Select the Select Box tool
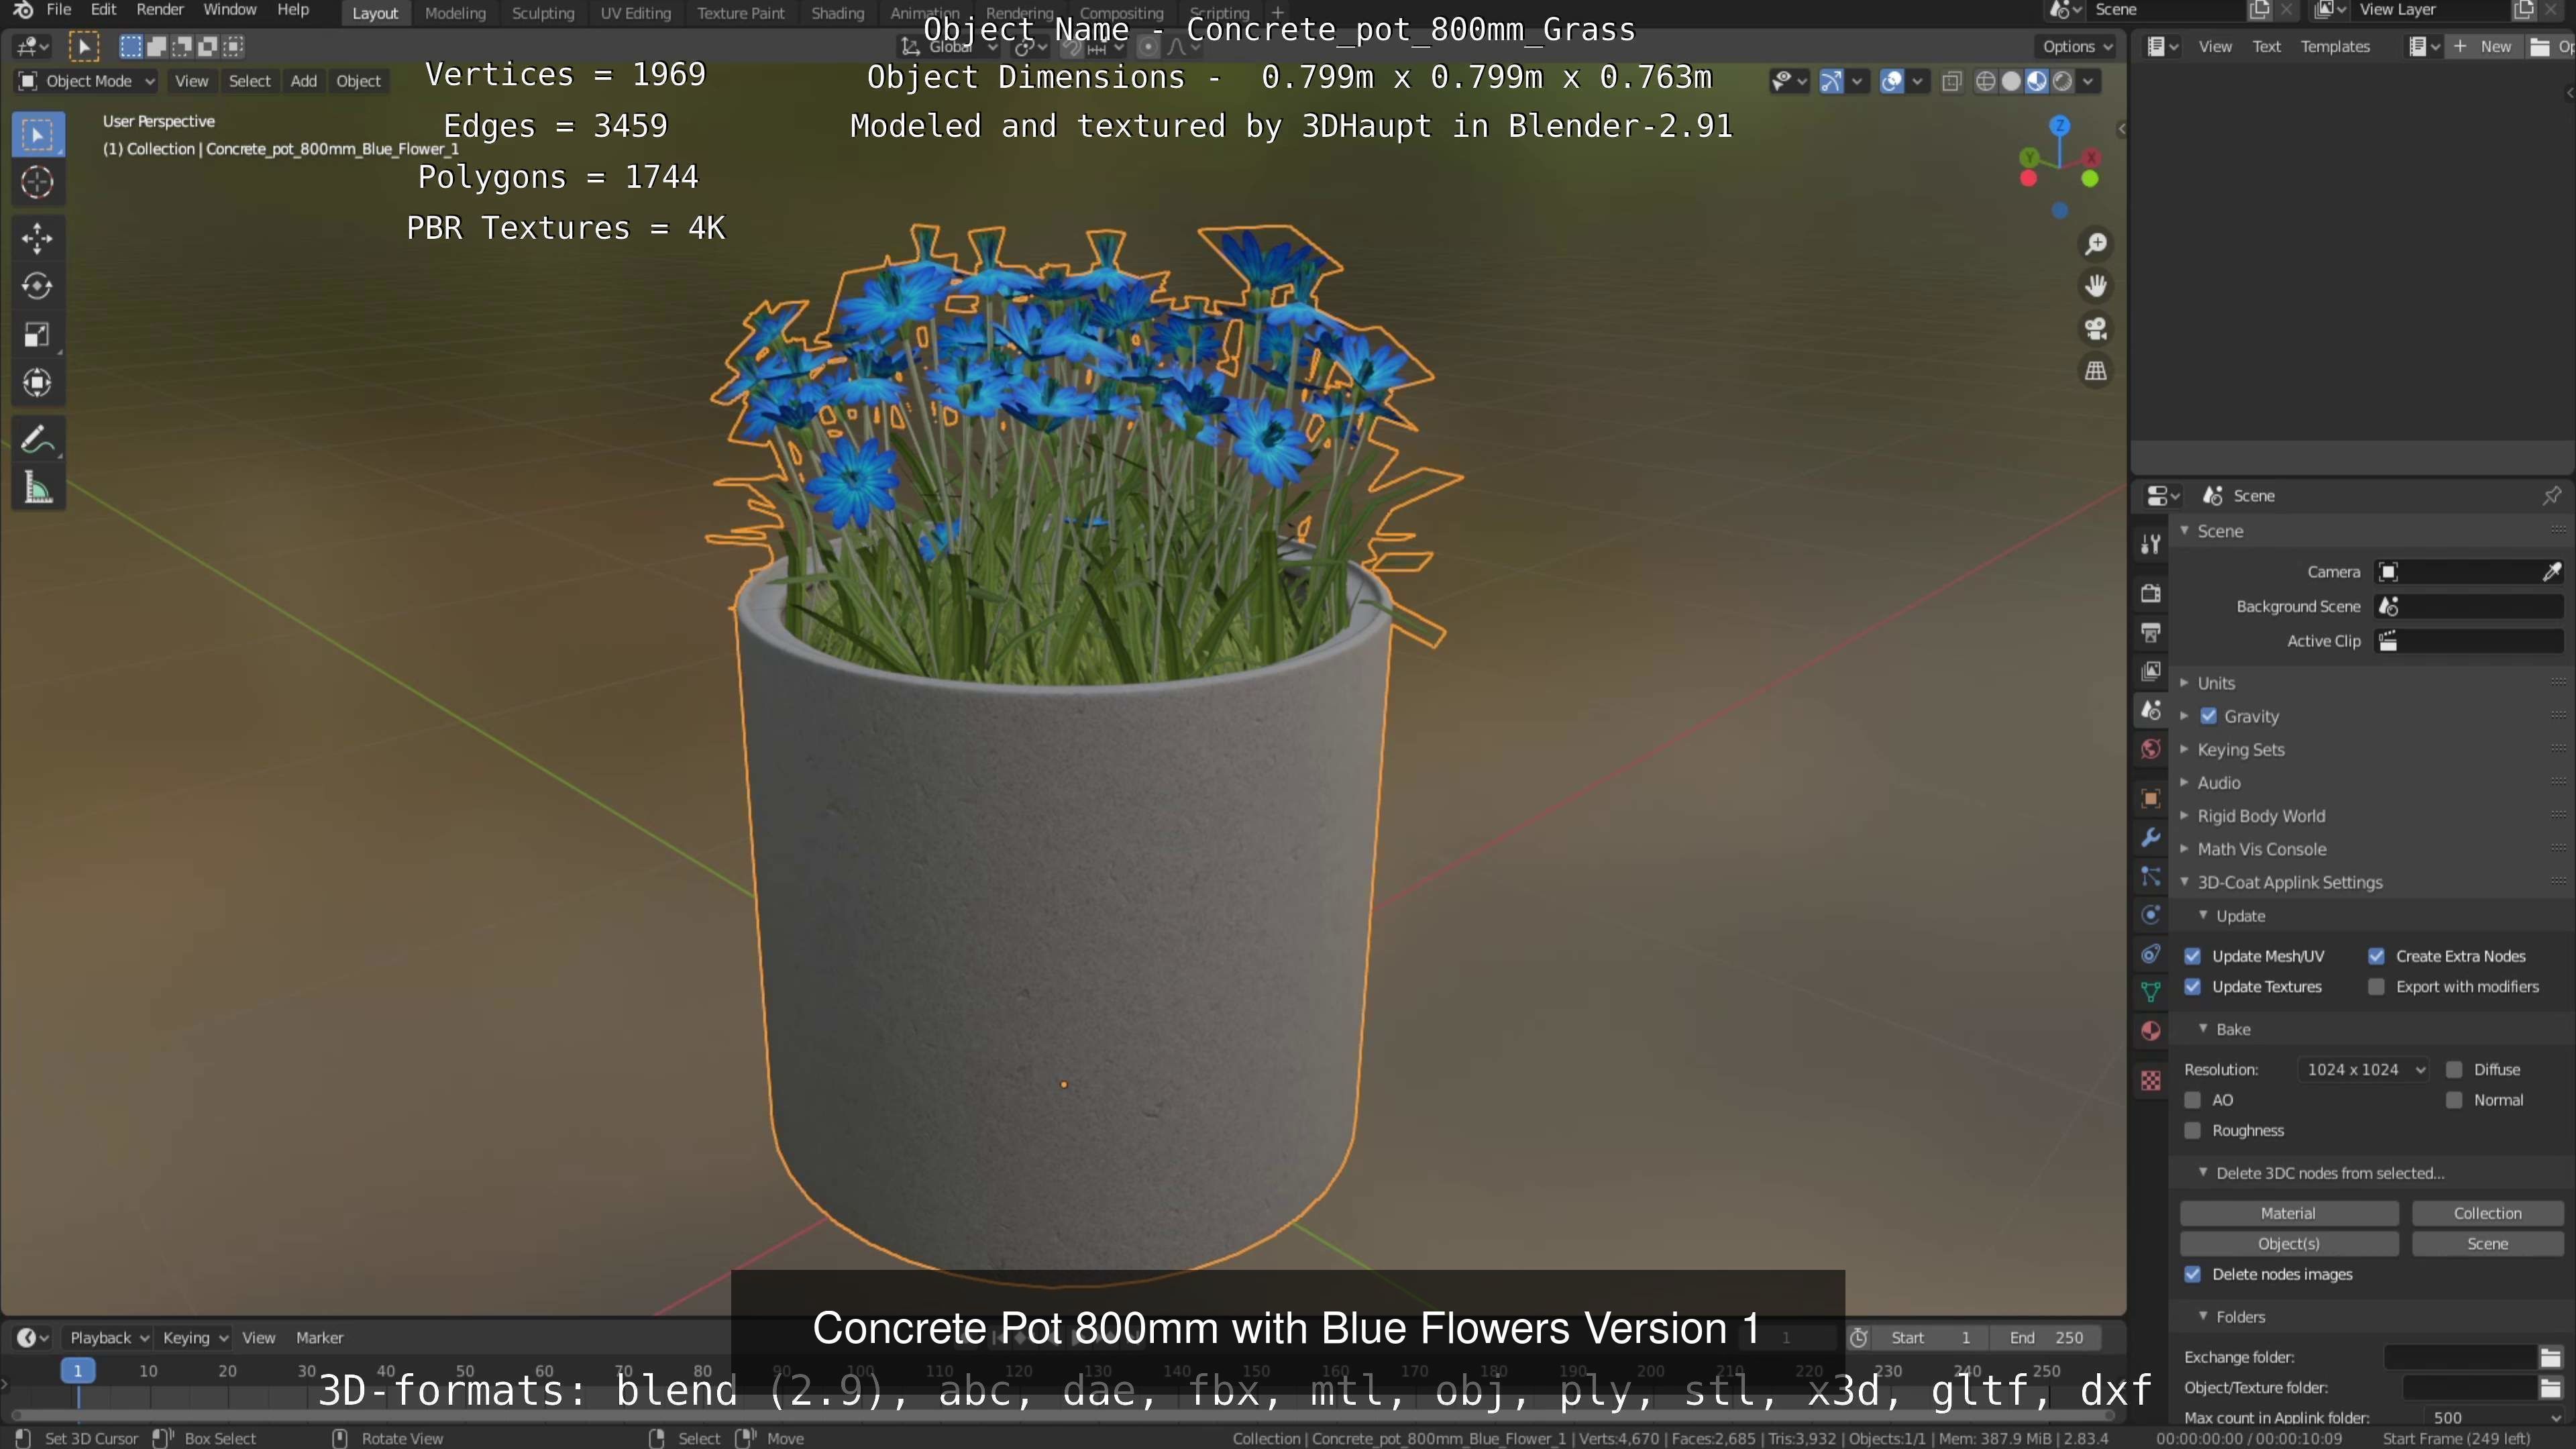The image size is (2576, 1449). click(x=38, y=134)
